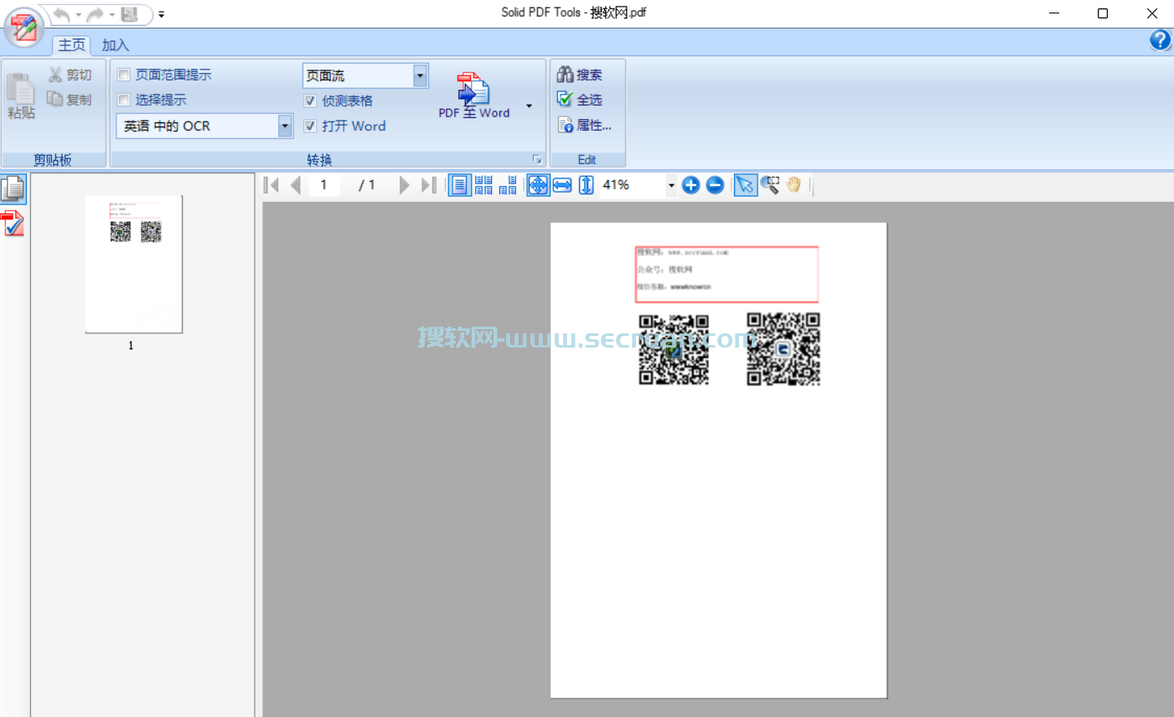Image resolution: width=1174 pixels, height=717 pixels.
Task: Go to next page arrow
Action: [x=404, y=185]
